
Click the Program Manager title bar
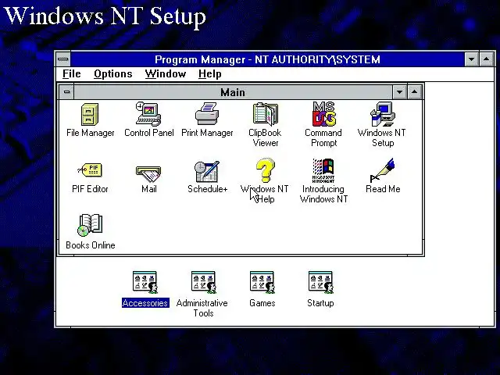click(x=267, y=59)
